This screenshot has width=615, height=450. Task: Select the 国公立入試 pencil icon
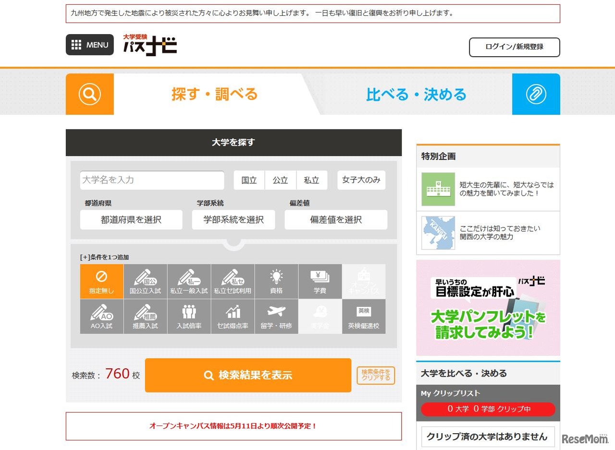pyautogui.click(x=145, y=281)
